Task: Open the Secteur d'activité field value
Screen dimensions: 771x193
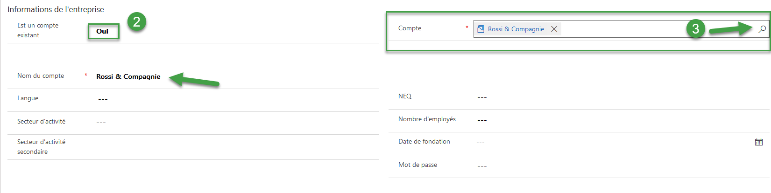Action: 101,123
